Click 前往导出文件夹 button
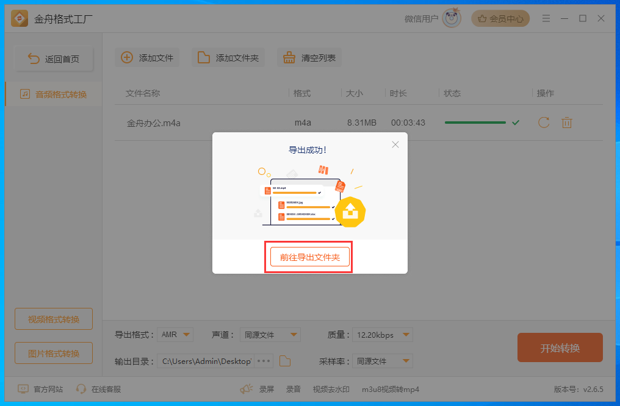 [310, 257]
